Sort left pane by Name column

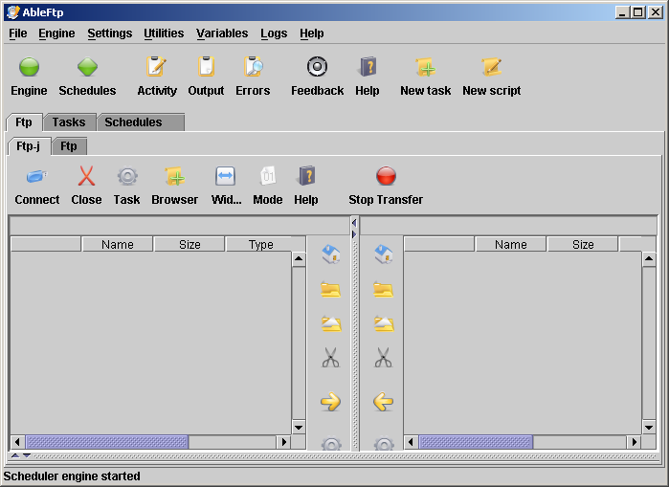point(118,244)
